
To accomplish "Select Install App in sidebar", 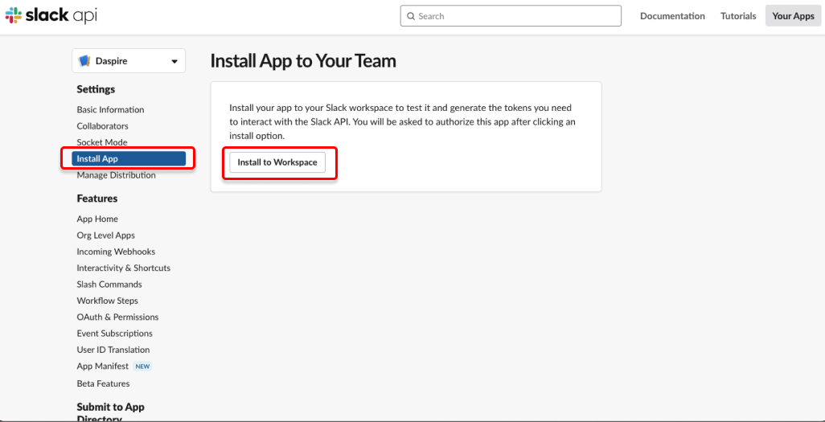I will click(129, 158).
